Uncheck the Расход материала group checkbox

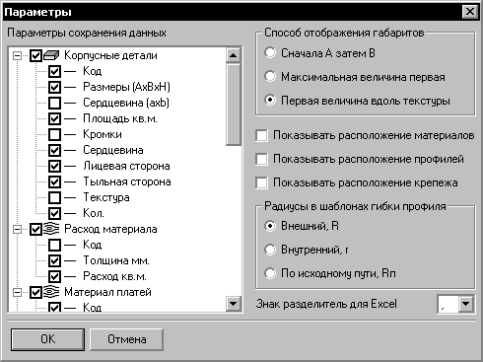tap(35, 229)
